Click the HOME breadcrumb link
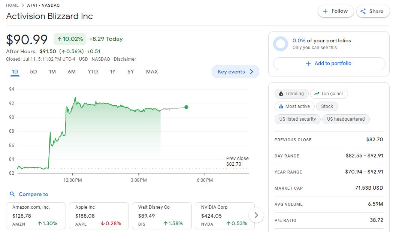Image resolution: width=393 pixels, height=232 pixels. pos(12,5)
